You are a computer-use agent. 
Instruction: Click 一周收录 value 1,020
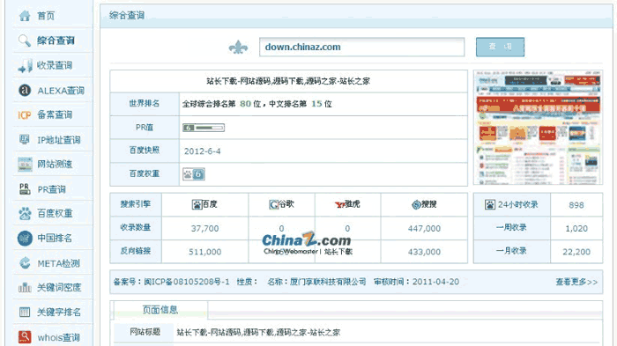click(576, 228)
